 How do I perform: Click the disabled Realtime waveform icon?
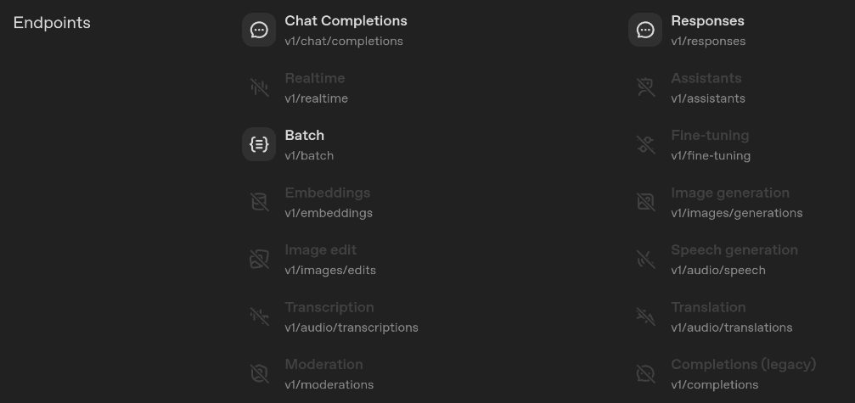[259, 87]
